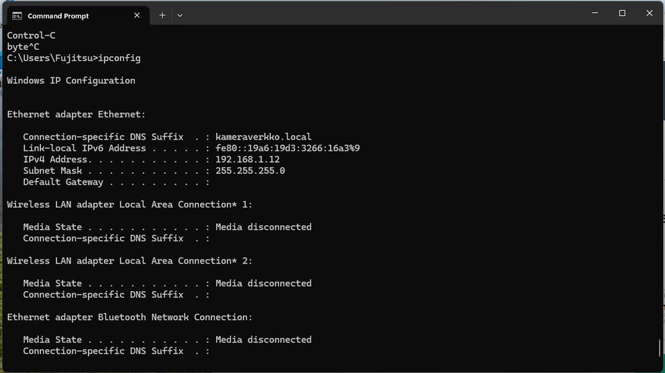Screen dimensions: 665x373
Task: Close the Command Prompt tab
Action: tap(137, 15)
